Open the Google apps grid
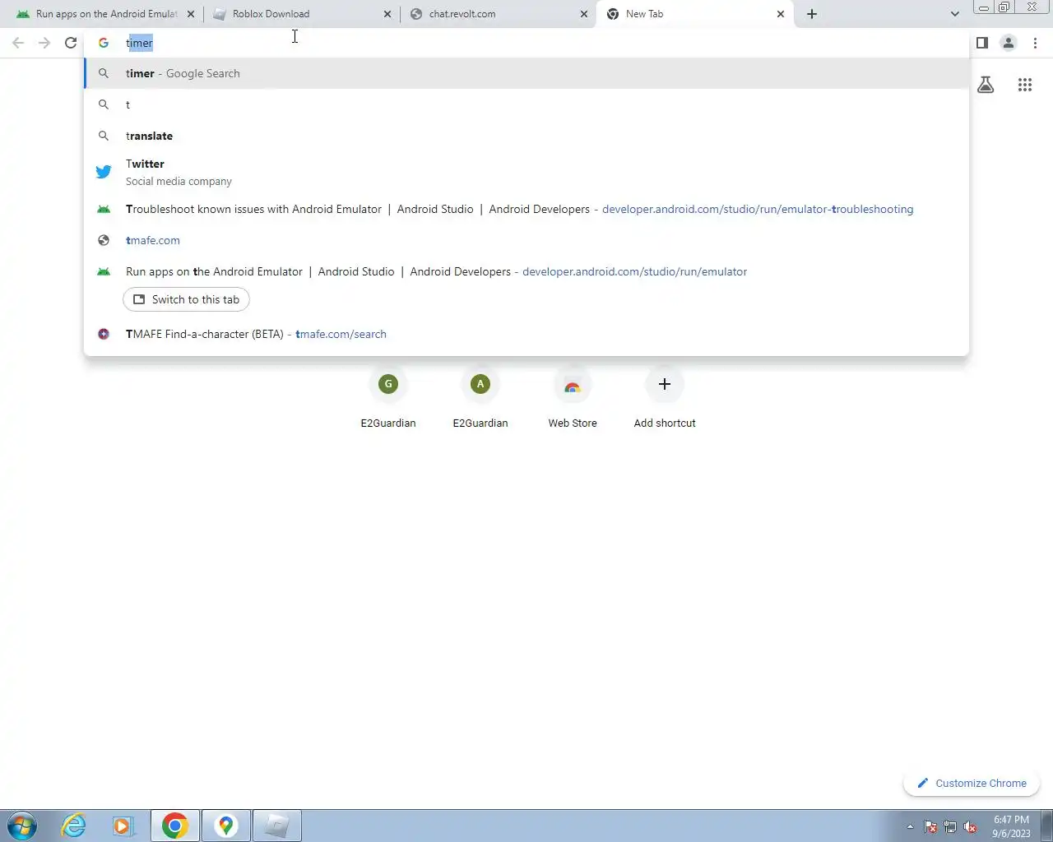This screenshot has height=842, width=1053. (1025, 85)
